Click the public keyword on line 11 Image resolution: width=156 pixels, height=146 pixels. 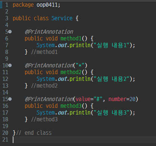(34, 72)
